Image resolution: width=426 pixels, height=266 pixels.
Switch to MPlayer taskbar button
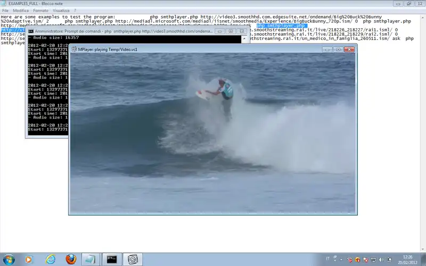(x=133, y=260)
